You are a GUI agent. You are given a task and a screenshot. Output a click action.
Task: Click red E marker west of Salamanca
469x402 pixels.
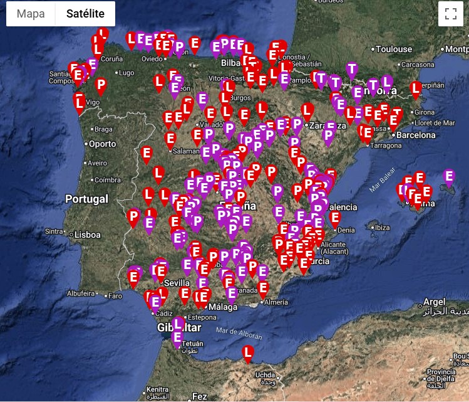pos(147,153)
